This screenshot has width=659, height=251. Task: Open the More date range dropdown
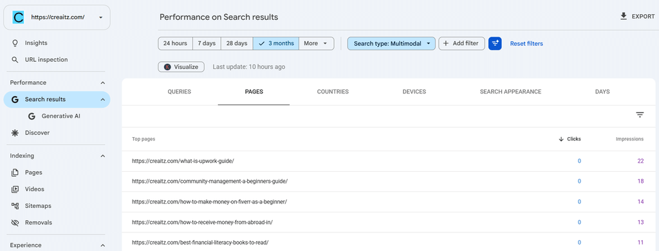pyautogui.click(x=317, y=43)
